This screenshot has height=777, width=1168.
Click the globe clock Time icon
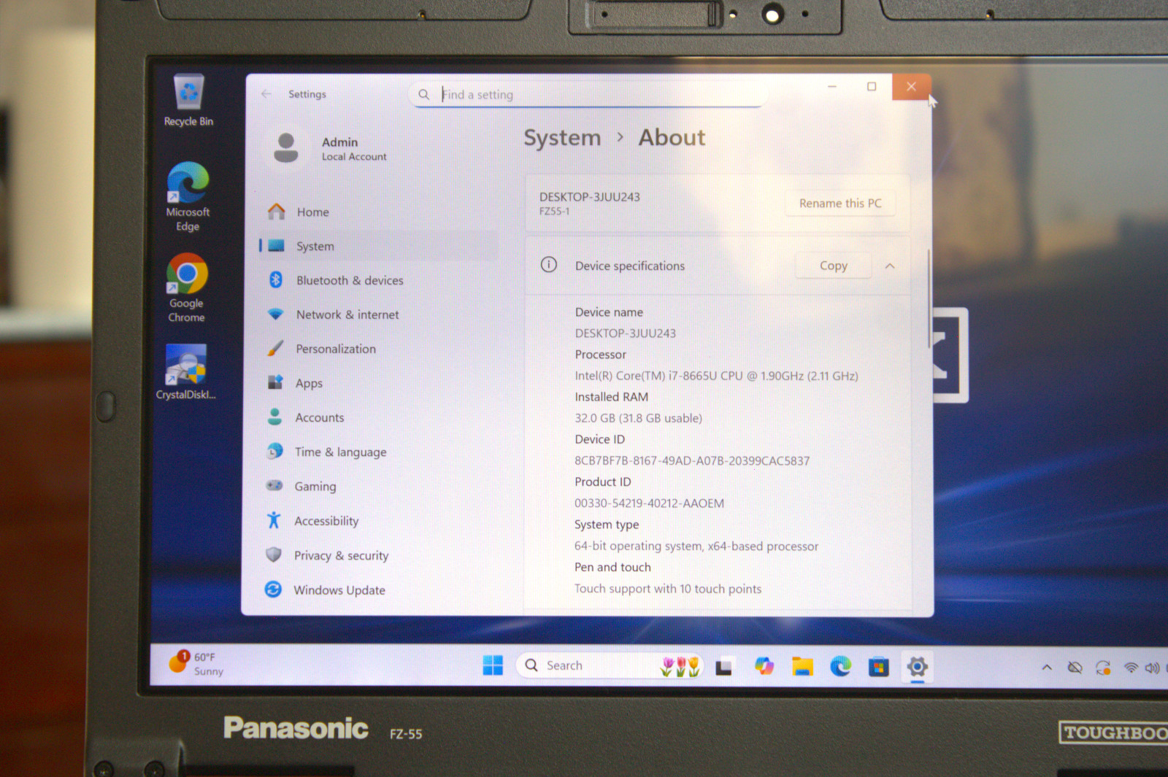pyautogui.click(x=274, y=451)
